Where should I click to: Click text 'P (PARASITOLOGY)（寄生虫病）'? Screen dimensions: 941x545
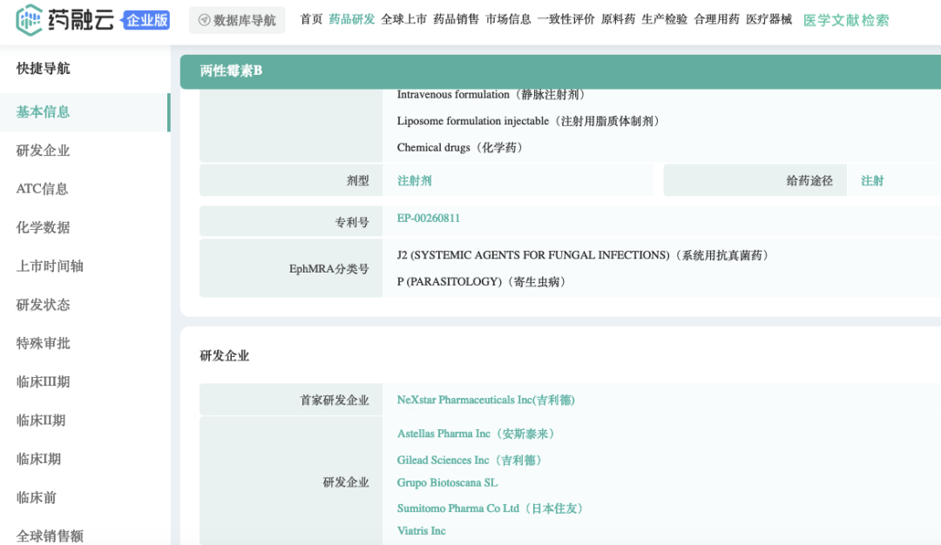tap(483, 282)
